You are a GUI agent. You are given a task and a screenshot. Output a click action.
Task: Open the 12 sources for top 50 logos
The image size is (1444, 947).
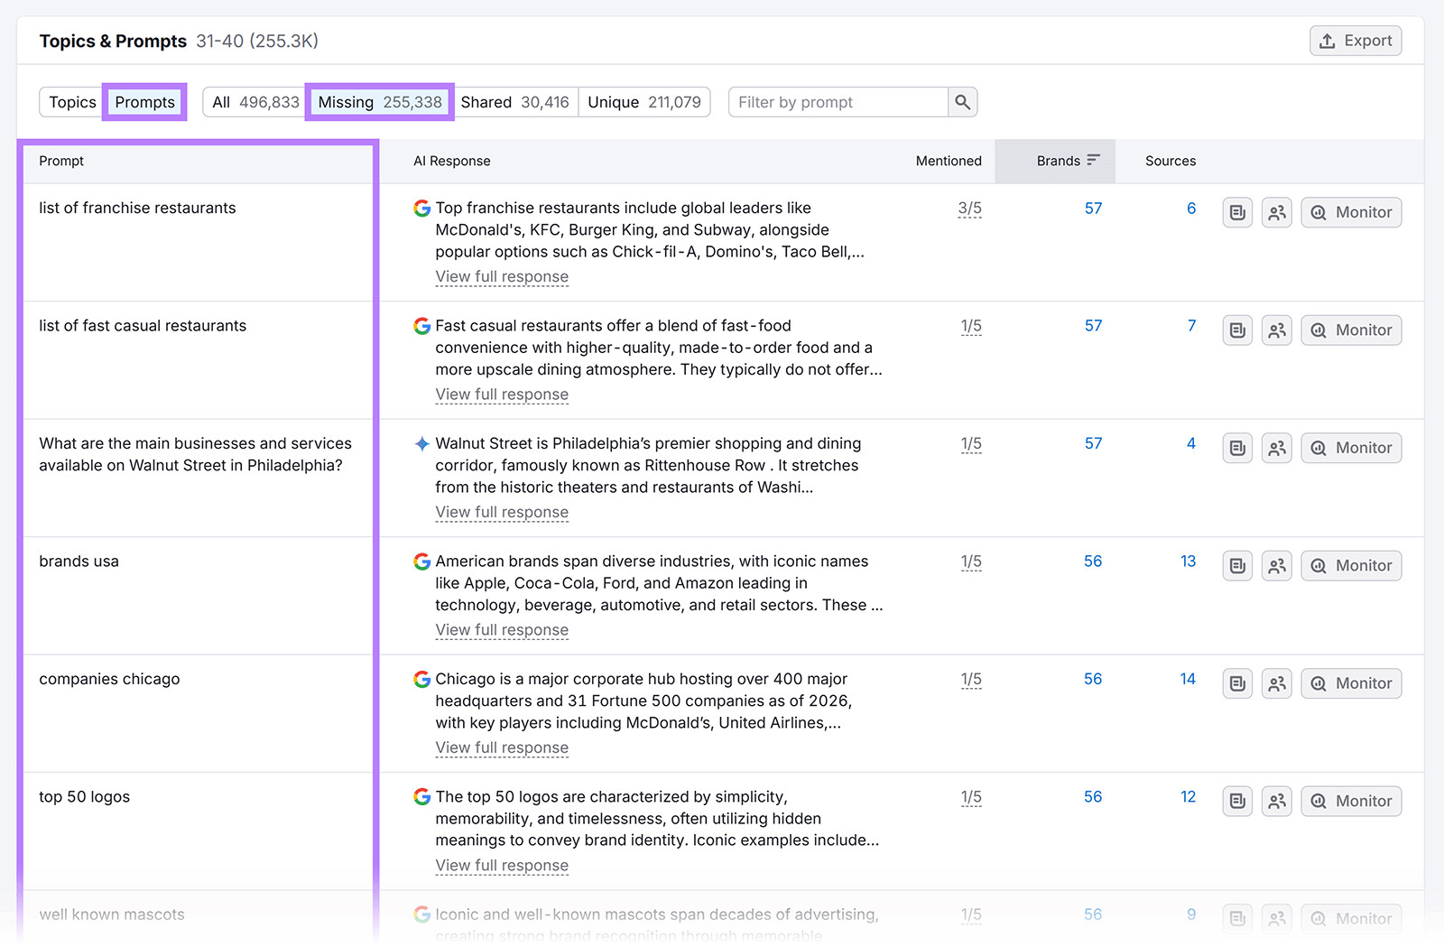pos(1188,797)
